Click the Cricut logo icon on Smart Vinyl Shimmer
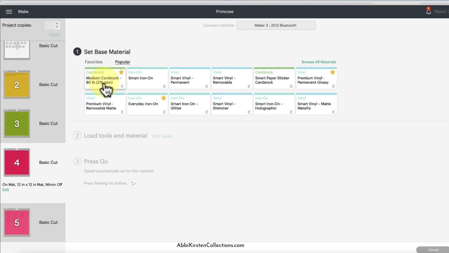The height and width of the screenshot is (253, 449). click(249, 112)
